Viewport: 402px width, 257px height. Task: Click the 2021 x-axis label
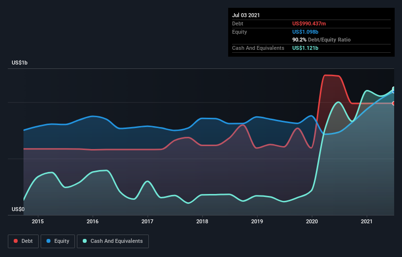(x=367, y=221)
